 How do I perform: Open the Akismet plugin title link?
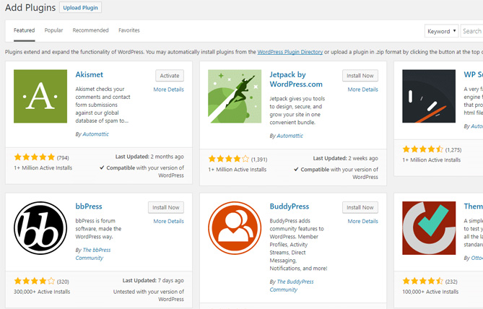click(x=90, y=74)
